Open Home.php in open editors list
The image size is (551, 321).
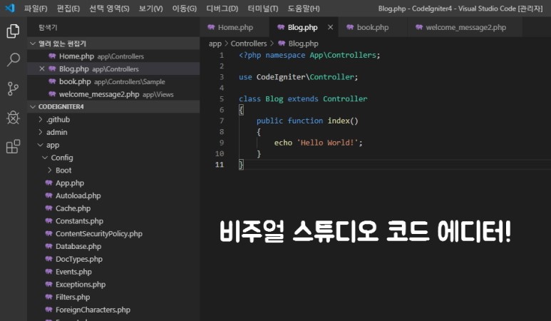[113, 56]
